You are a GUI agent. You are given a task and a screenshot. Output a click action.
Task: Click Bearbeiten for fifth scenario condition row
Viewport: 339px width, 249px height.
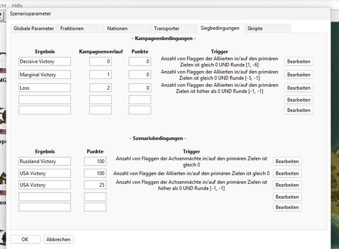287,207
